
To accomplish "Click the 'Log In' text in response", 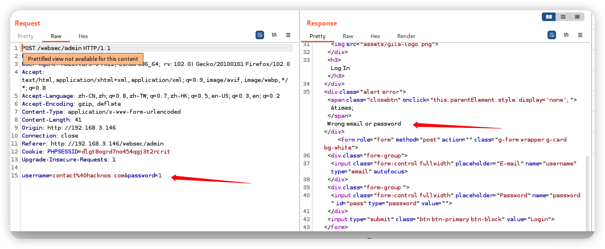I will click(340, 68).
